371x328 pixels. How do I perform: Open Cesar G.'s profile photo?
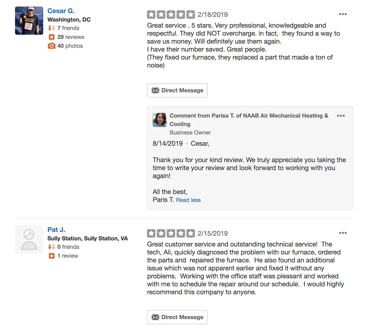29,21
